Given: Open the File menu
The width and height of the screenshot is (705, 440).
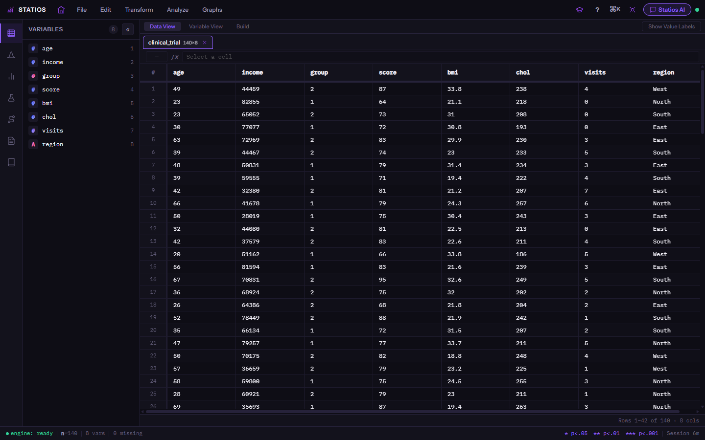Looking at the screenshot, I should click(82, 10).
